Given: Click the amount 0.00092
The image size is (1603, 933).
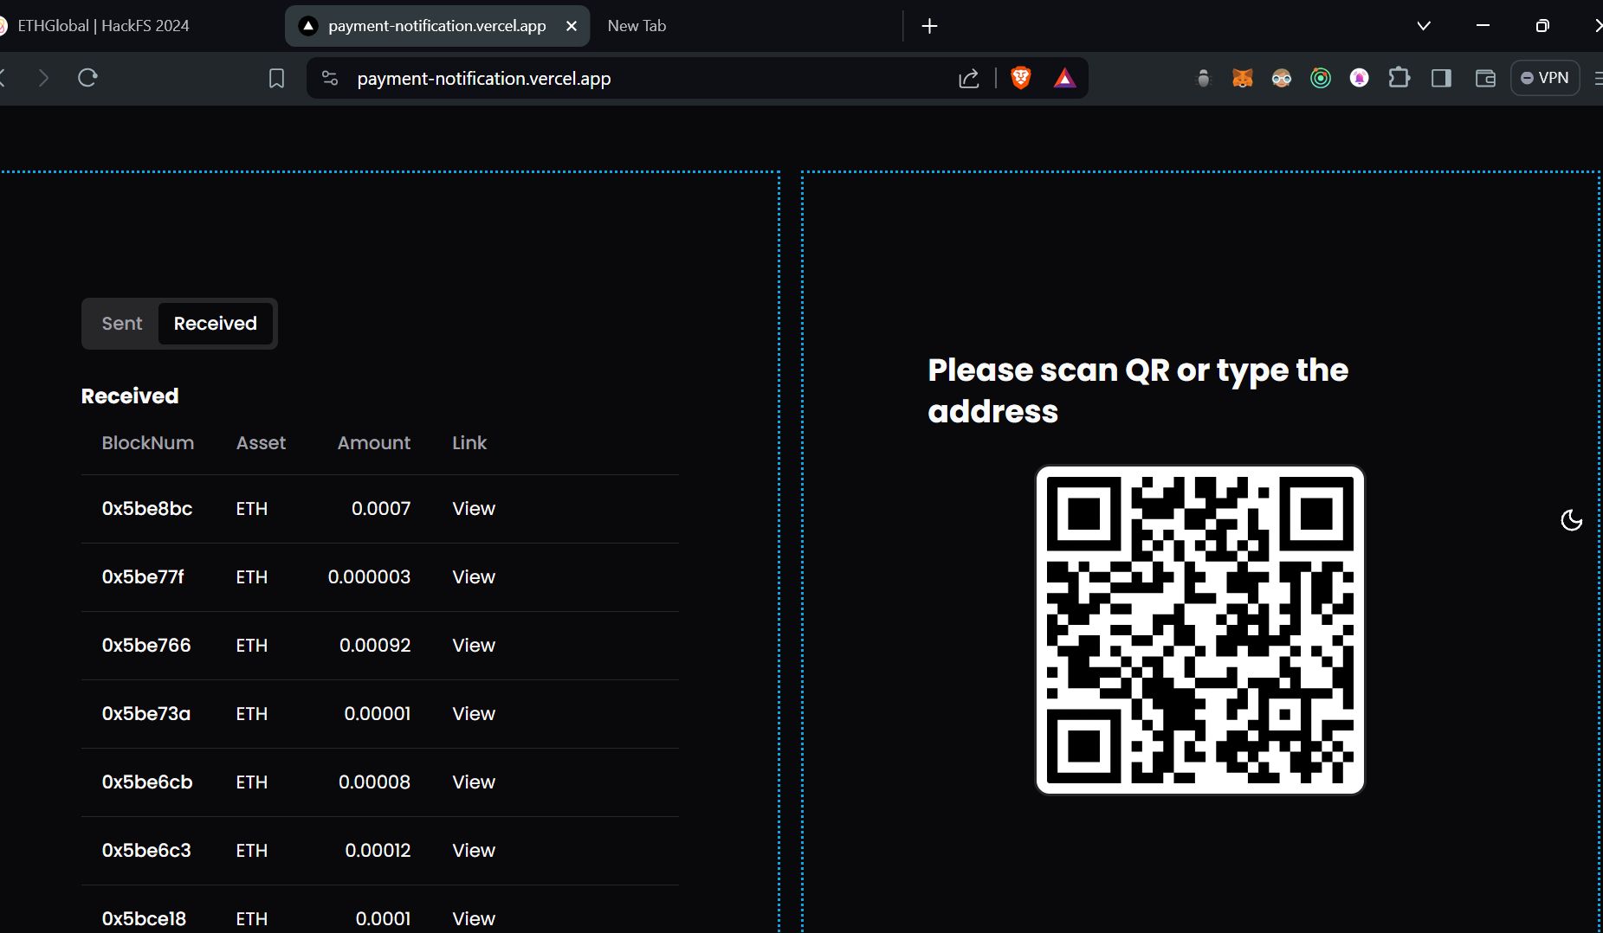Looking at the screenshot, I should click(375, 646).
